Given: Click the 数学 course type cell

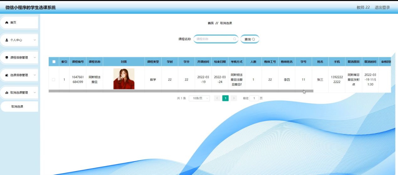Looking at the screenshot, I should pos(153,80).
